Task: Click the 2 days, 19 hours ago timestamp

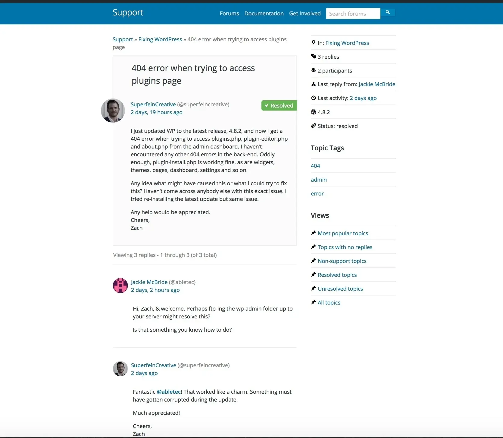Action: [x=157, y=112]
